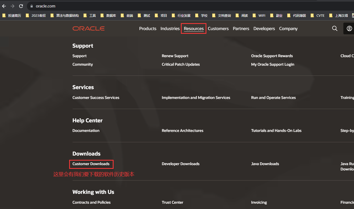Open the CVTE bookmark folder

318,15
